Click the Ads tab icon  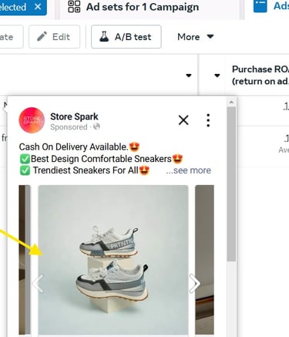click(x=260, y=5)
